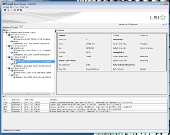Select the Backplane Slot 0 SAS drive row text
The height and width of the screenshot is (135, 170).
pos(34,66)
